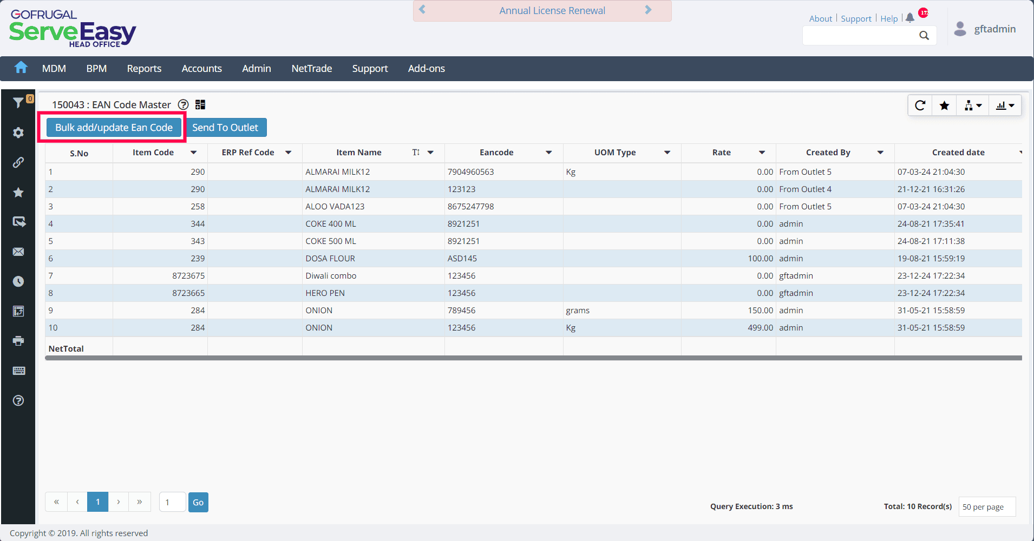Open Support menu in the navigation bar
1034x541 pixels.
tap(370, 69)
